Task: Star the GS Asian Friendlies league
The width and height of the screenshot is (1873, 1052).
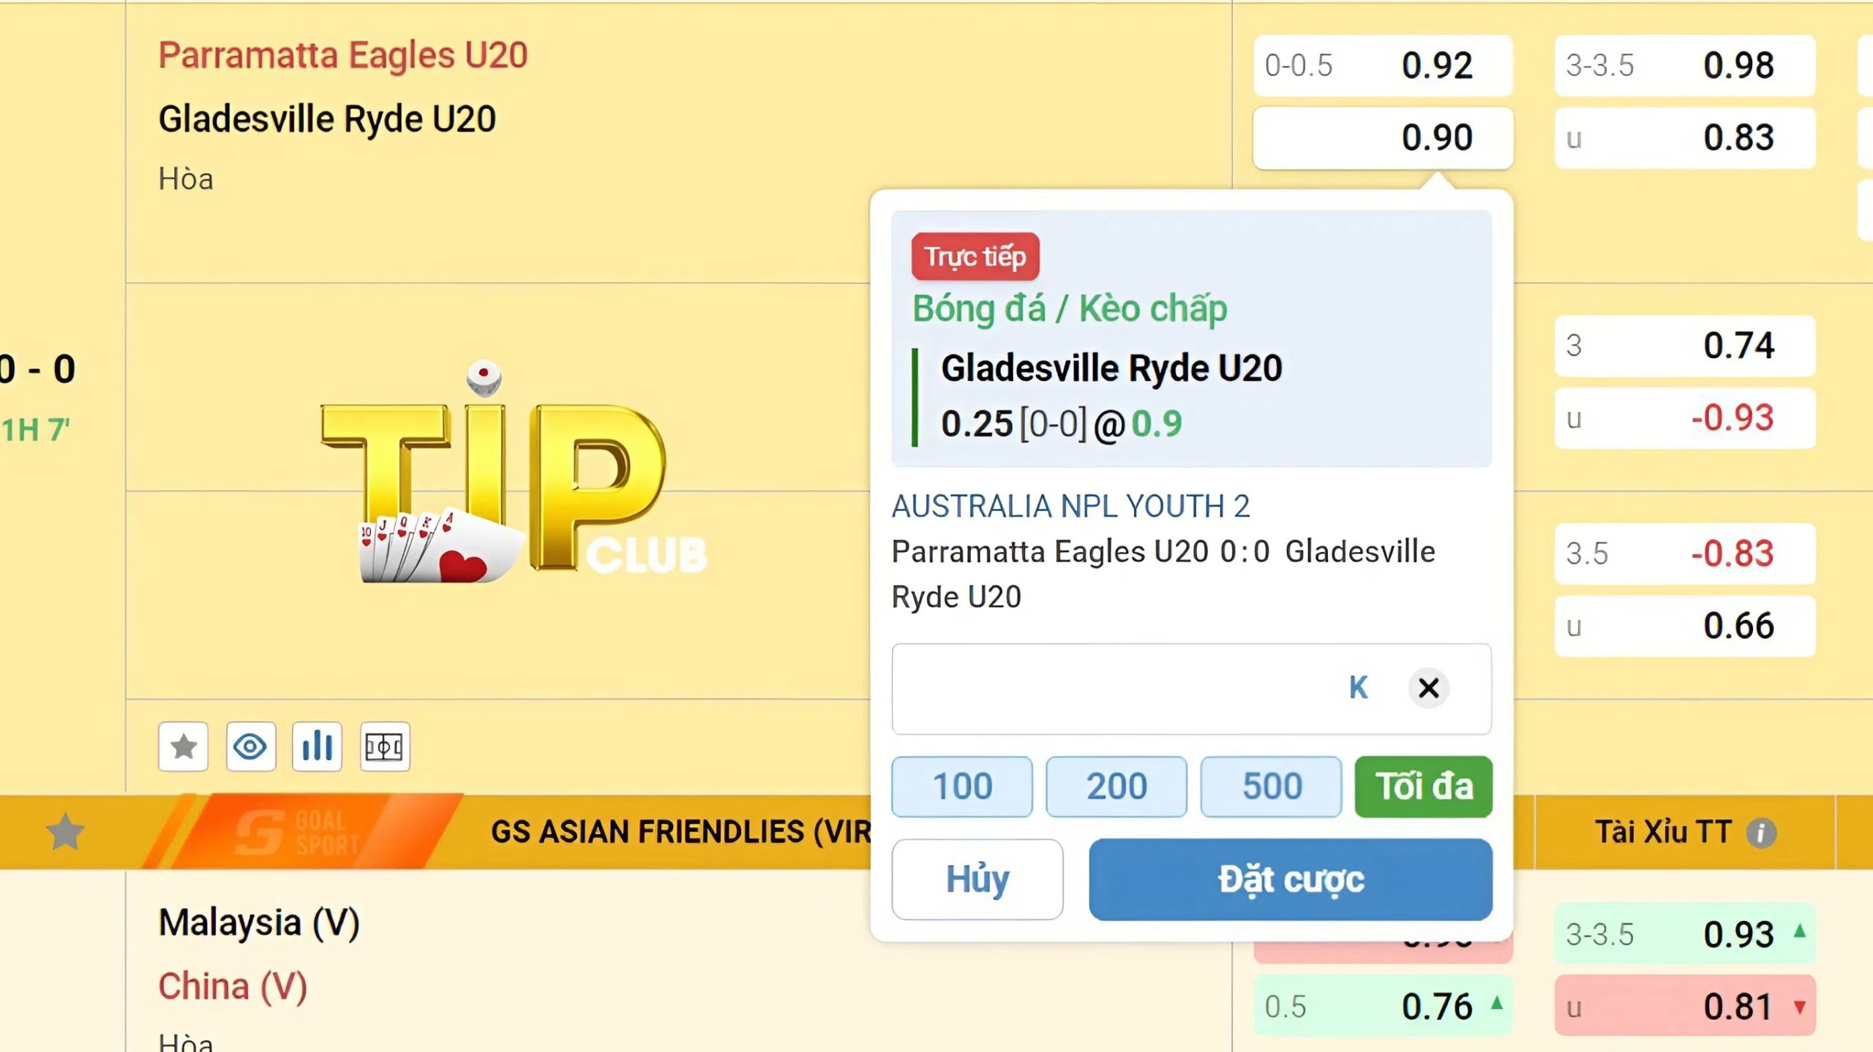Action: pos(65,832)
